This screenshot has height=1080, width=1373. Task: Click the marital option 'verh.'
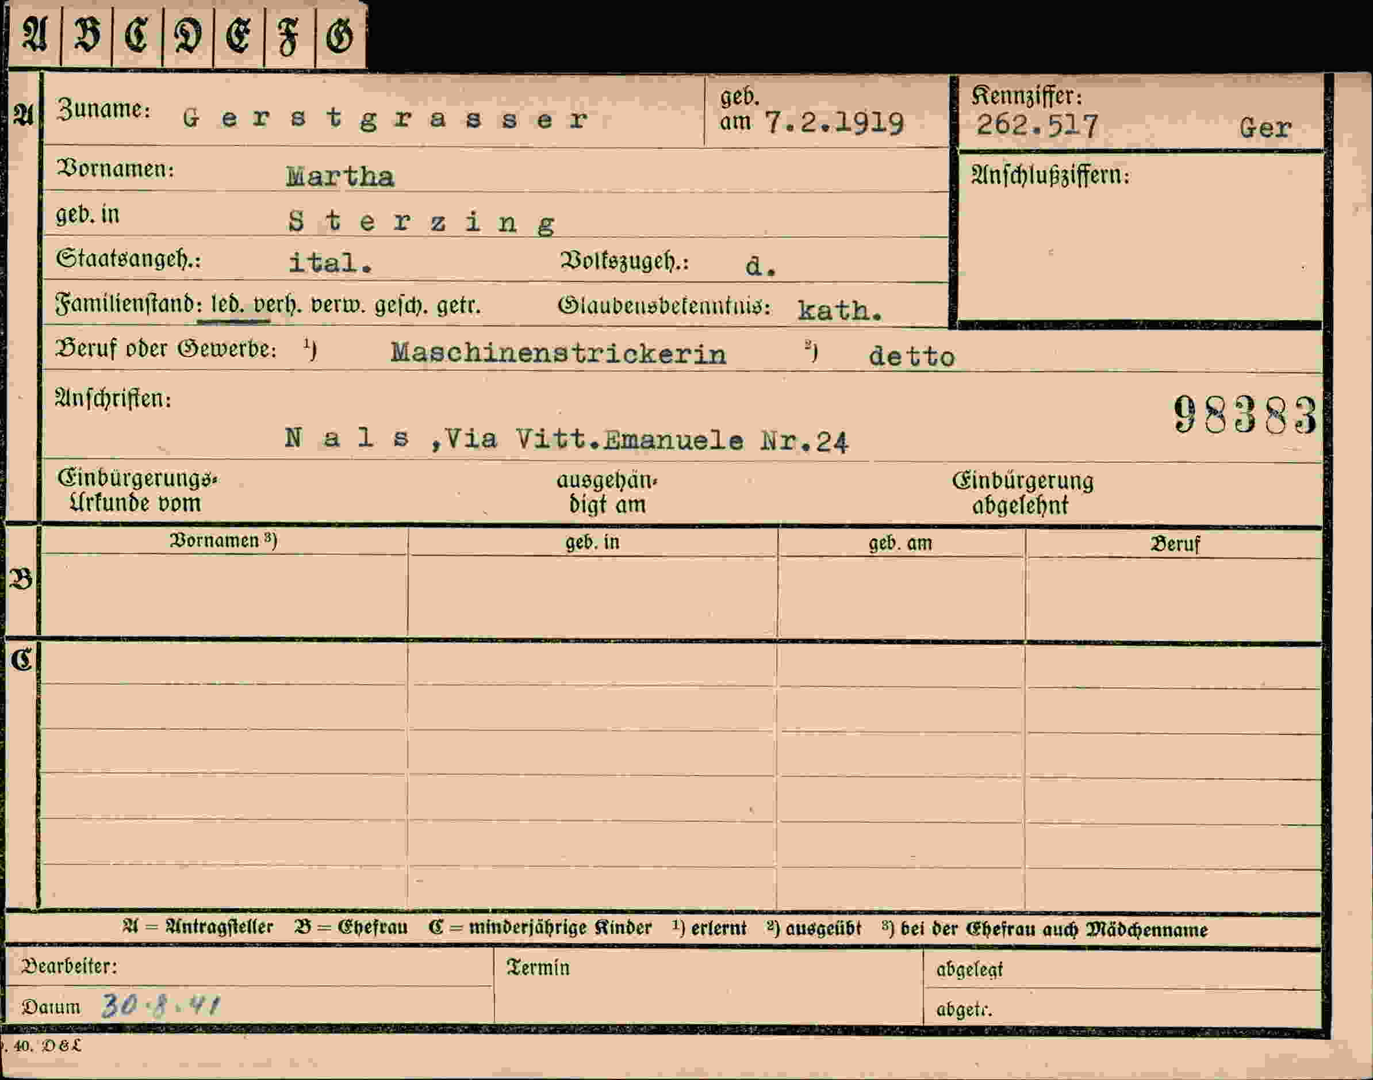tap(276, 306)
